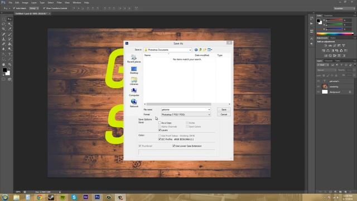This screenshot has width=357, height=201.
Task: Open the File menu
Action: click(x=10, y=2)
